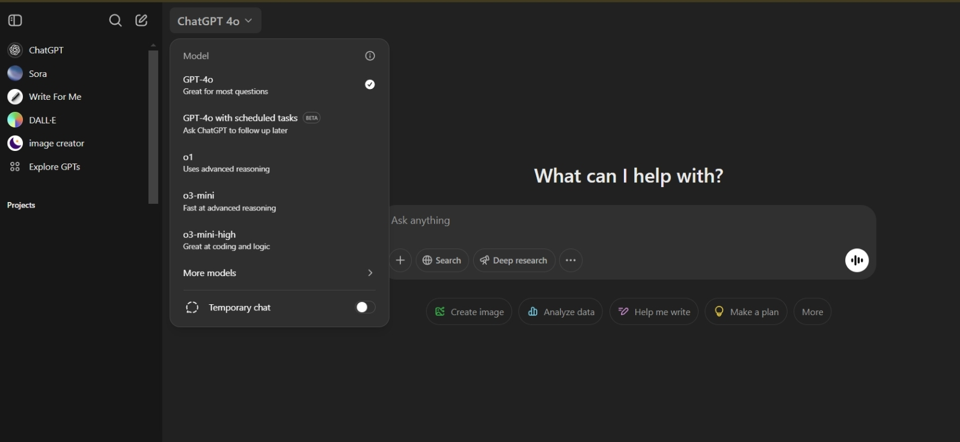Toggle the Temporary chat switch

(365, 307)
